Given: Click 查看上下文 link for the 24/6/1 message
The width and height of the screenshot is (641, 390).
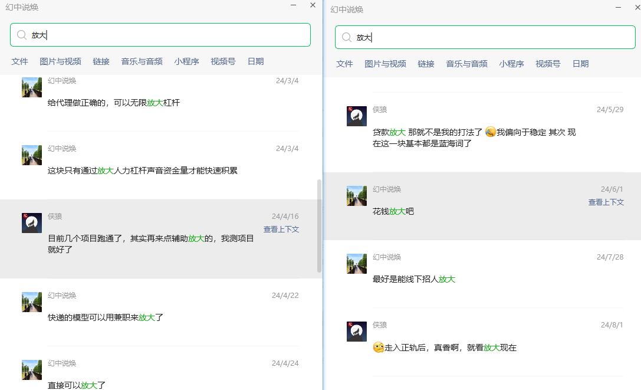Looking at the screenshot, I should pyautogui.click(x=606, y=201).
